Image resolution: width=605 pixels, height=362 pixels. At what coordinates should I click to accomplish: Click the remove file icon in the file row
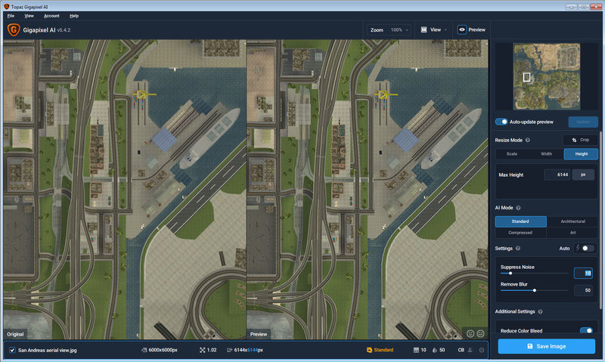click(x=482, y=350)
